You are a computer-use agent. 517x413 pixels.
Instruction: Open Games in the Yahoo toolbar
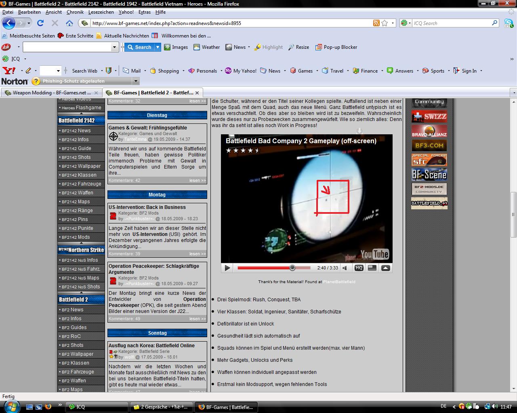point(301,71)
